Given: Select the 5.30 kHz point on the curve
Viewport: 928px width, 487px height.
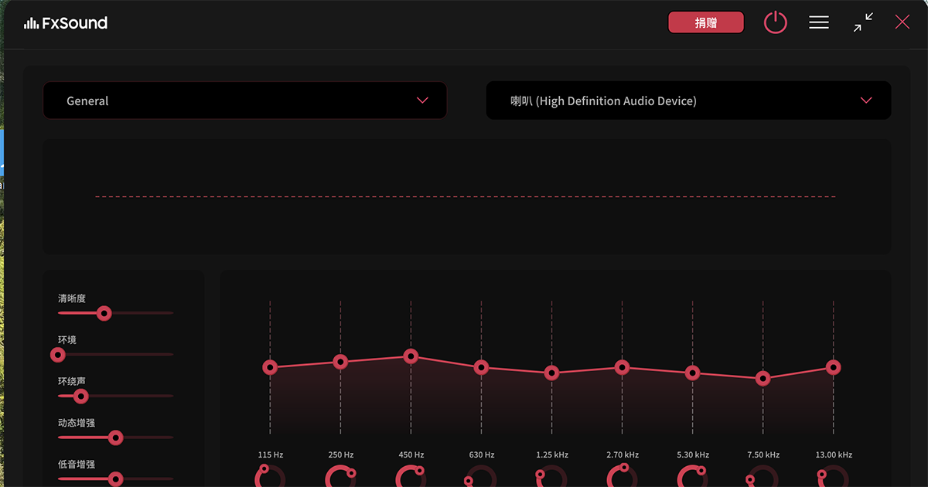Looking at the screenshot, I should coord(691,373).
